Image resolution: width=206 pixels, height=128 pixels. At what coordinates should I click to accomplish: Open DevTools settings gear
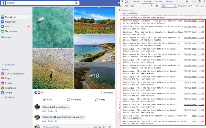pyautogui.click(x=200, y=1)
